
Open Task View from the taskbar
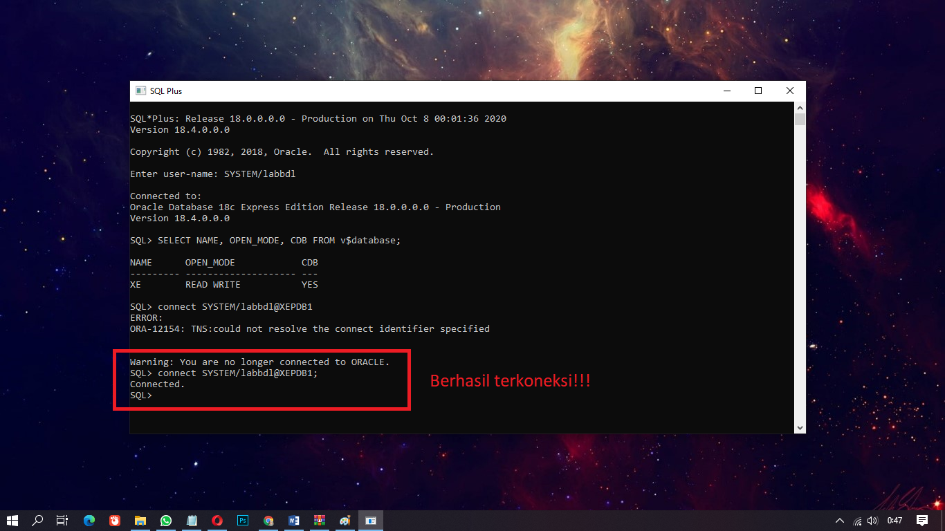[x=62, y=521]
